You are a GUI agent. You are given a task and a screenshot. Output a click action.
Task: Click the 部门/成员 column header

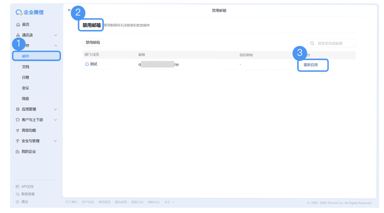coord(91,55)
